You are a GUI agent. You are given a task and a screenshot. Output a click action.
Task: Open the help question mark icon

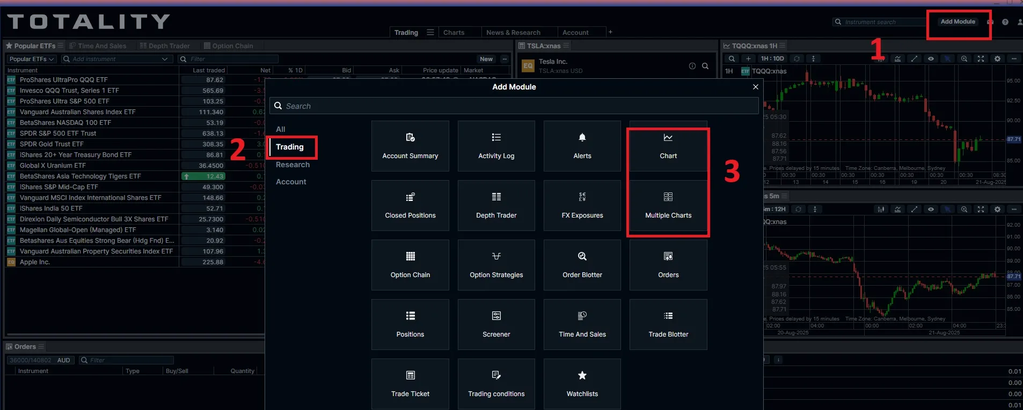[x=1005, y=22]
